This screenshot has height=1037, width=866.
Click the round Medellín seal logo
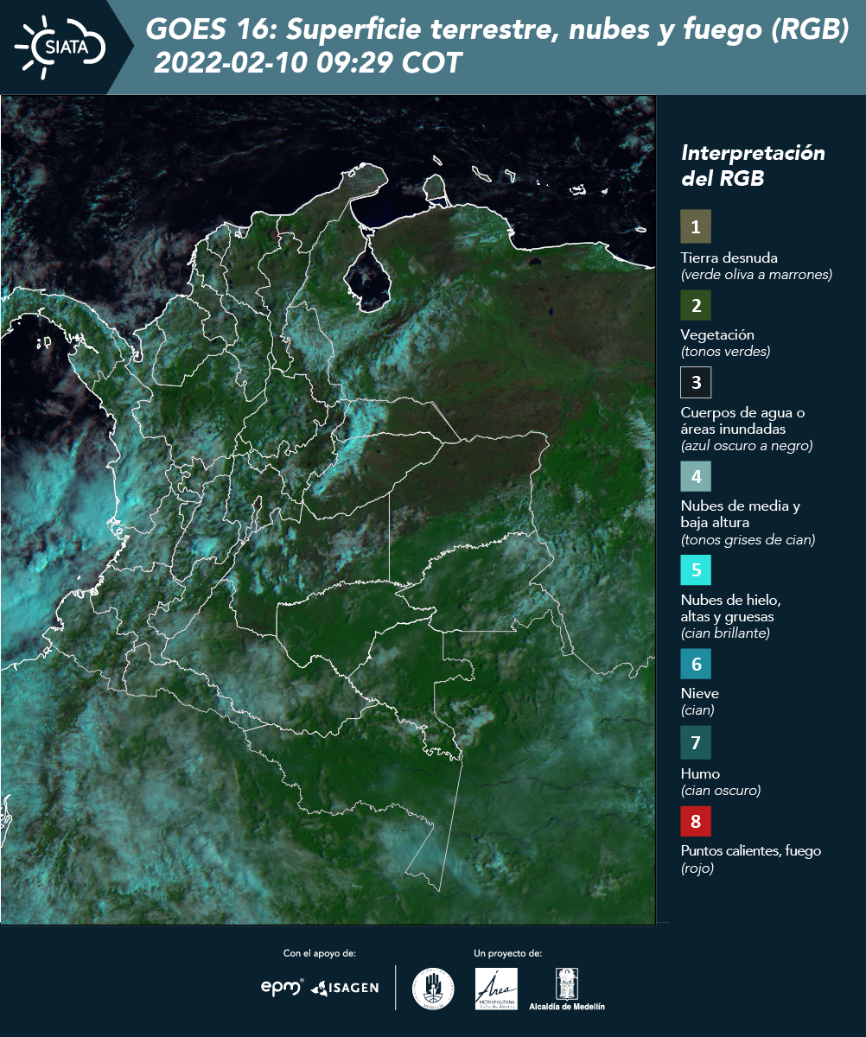point(433,989)
